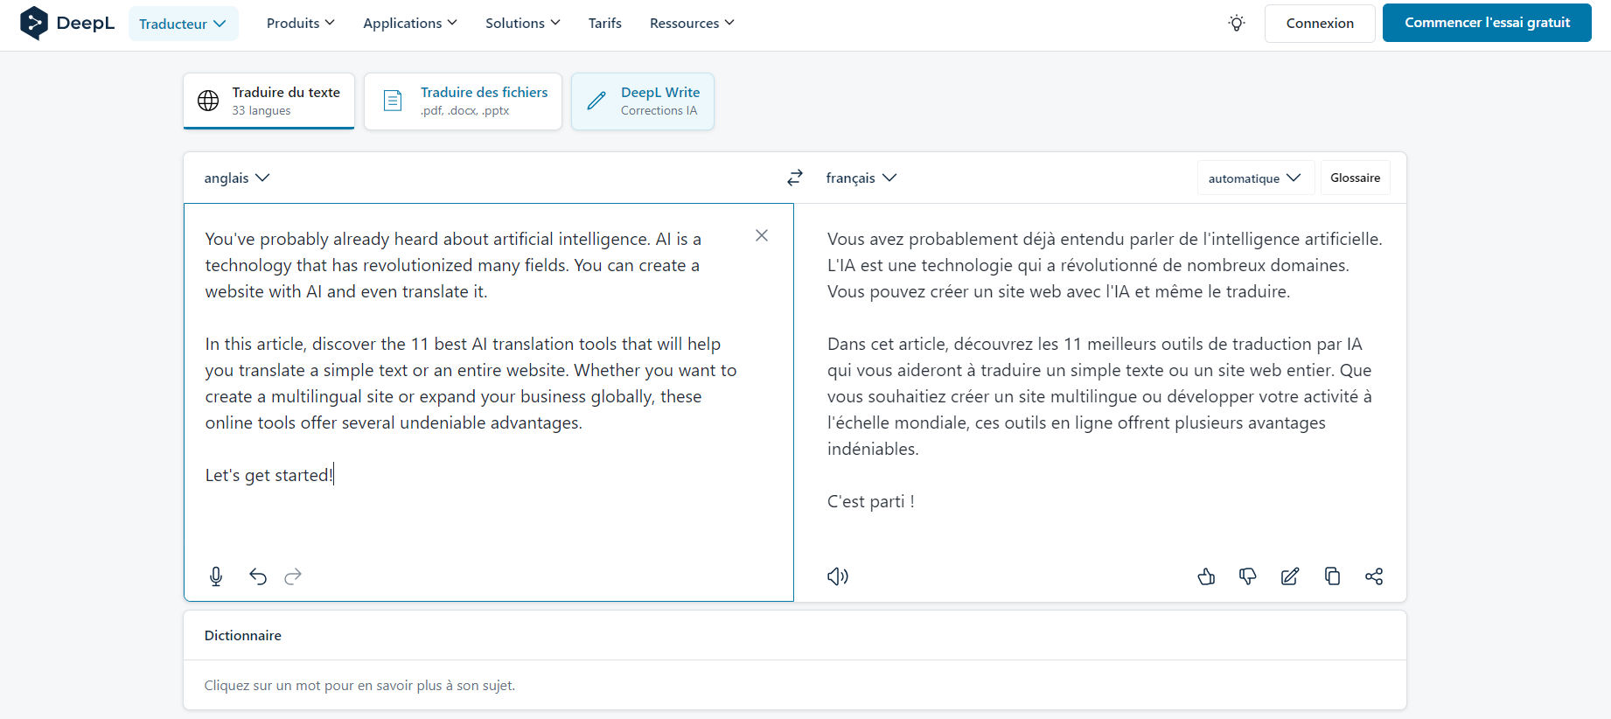Copy the translated text to clipboard
This screenshot has height=719, width=1611.
click(1332, 576)
